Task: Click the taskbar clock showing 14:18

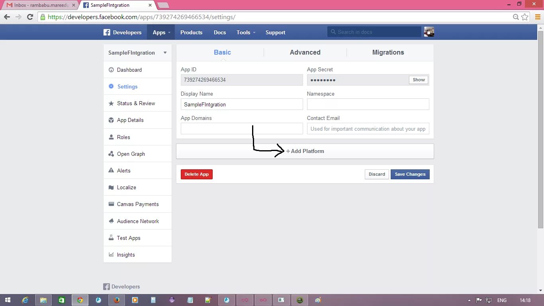Action: [525, 300]
